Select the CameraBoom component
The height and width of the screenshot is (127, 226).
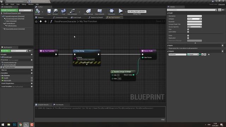(11, 24)
